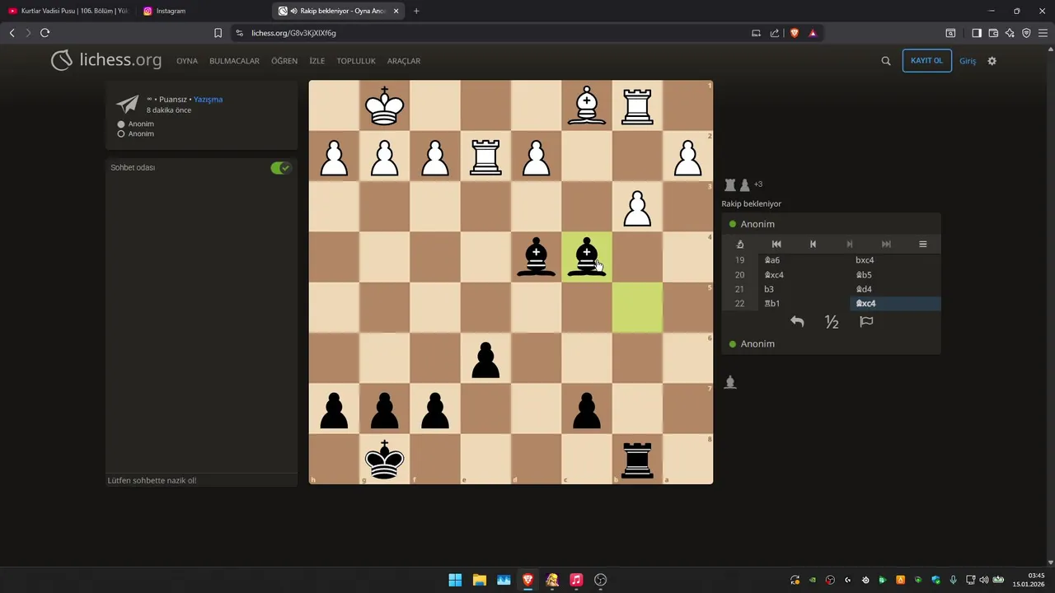Jump to first move button
The width and height of the screenshot is (1055, 593).
pyautogui.click(x=776, y=244)
